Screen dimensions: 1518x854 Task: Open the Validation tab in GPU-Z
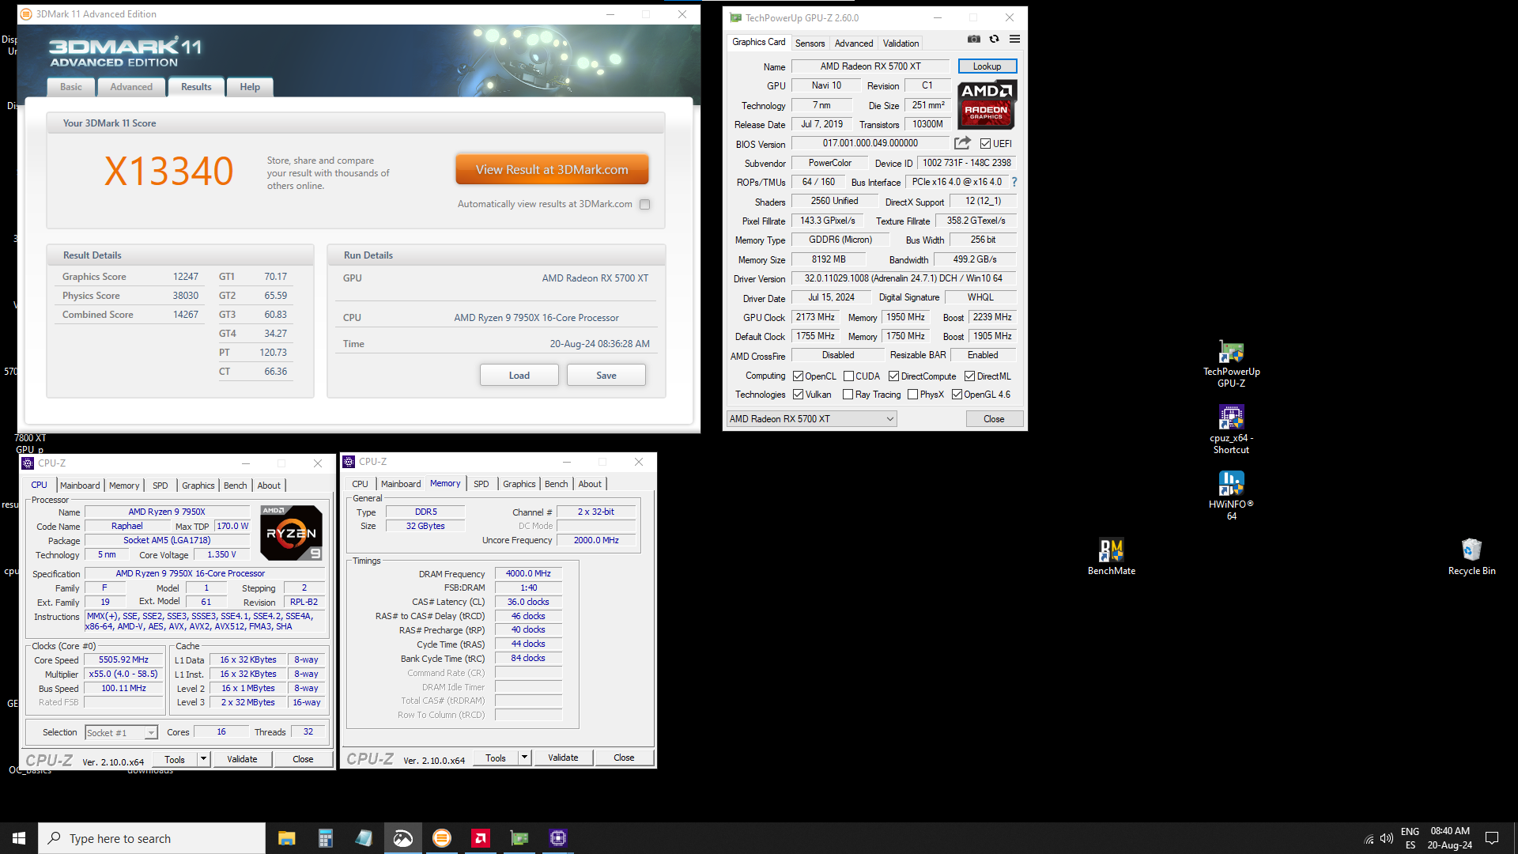point(901,43)
